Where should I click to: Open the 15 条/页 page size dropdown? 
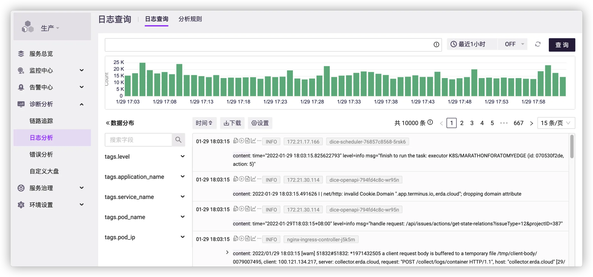pyautogui.click(x=556, y=123)
